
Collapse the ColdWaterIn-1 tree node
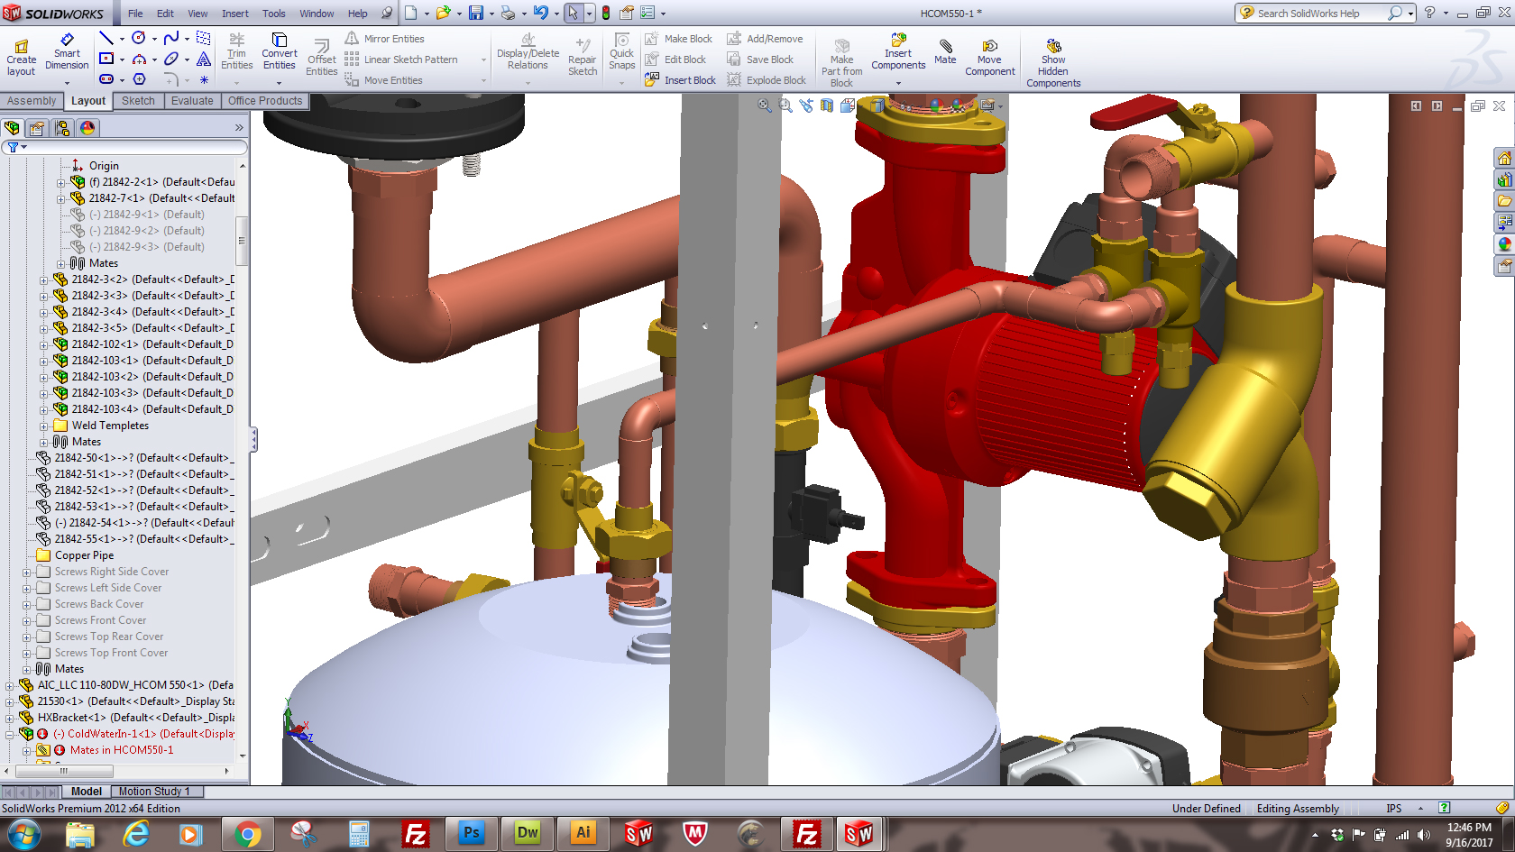click(10, 734)
